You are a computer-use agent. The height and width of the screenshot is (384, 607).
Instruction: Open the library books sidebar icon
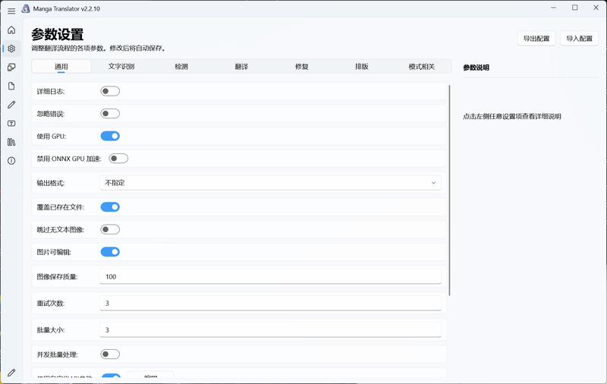[x=11, y=142]
